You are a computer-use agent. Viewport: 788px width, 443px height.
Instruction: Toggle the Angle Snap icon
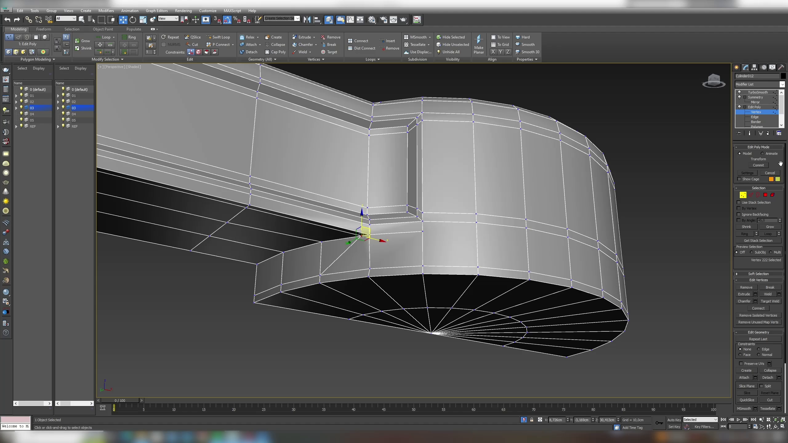(x=227, y=20)
